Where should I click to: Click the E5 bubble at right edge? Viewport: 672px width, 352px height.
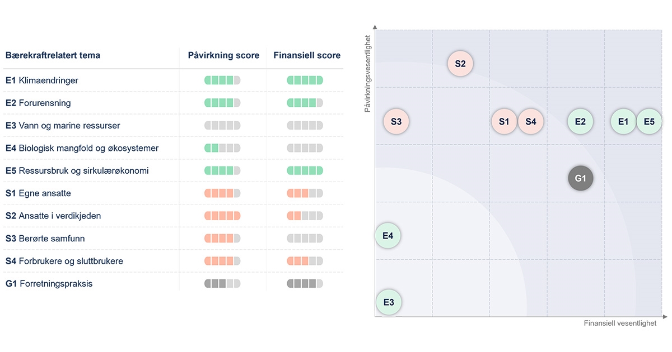coord(649,121)
